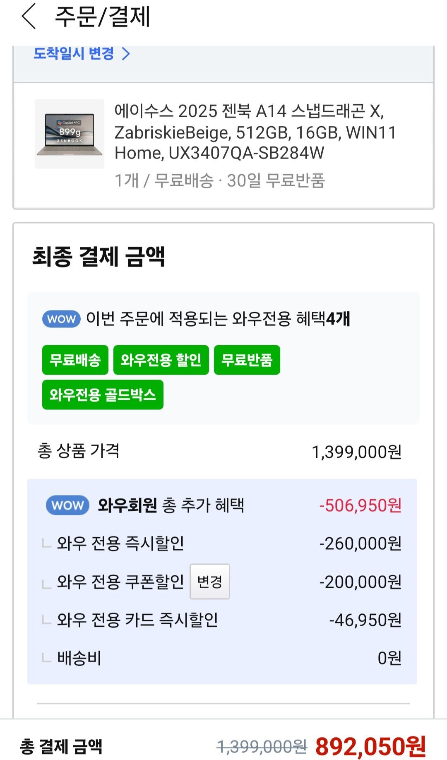Tap the back arrow icon

[29, 17]
